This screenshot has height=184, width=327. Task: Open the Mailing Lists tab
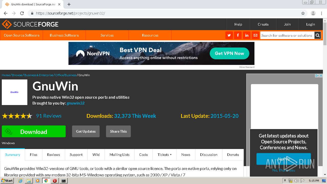[x=120, y=155]
